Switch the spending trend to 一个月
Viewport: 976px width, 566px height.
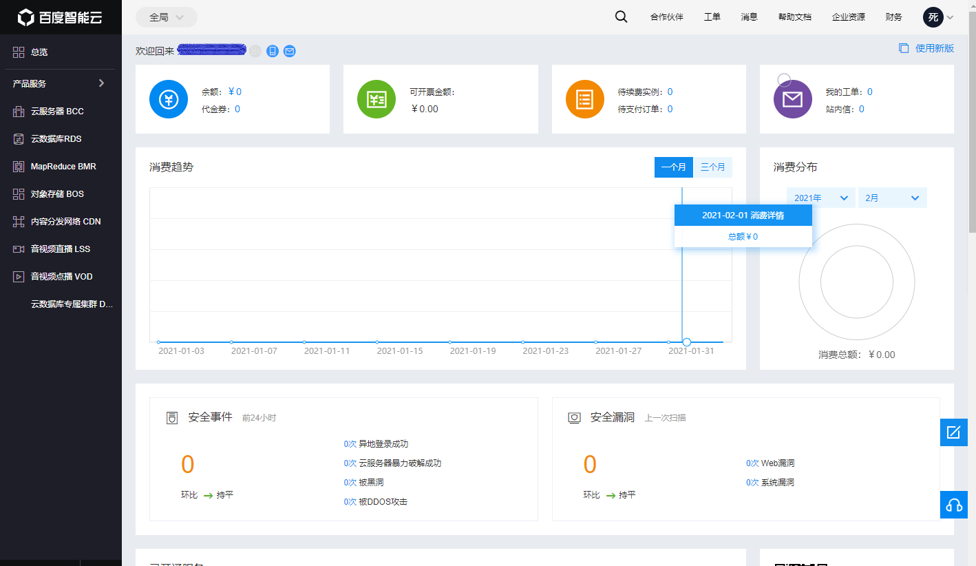[x=674, y=167]
